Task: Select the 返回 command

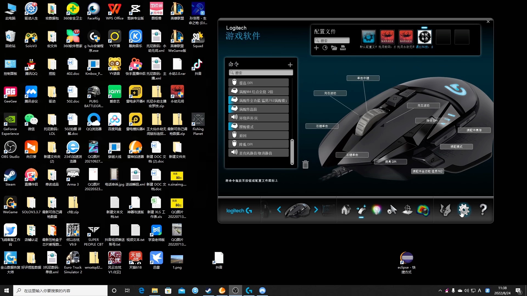Action: (259, 135)
